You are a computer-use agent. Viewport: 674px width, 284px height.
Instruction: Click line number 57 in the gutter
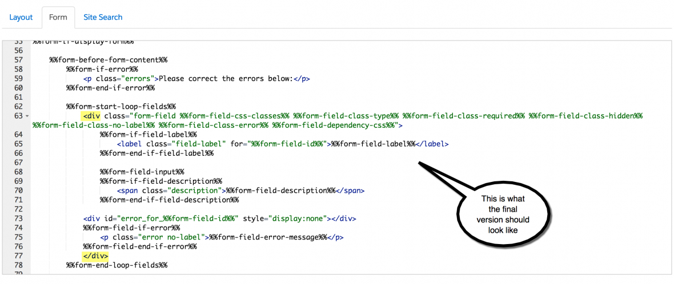click(x=18, y=60)
